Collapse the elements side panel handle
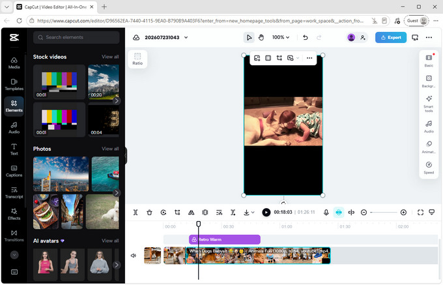 (x=126, y=155)
